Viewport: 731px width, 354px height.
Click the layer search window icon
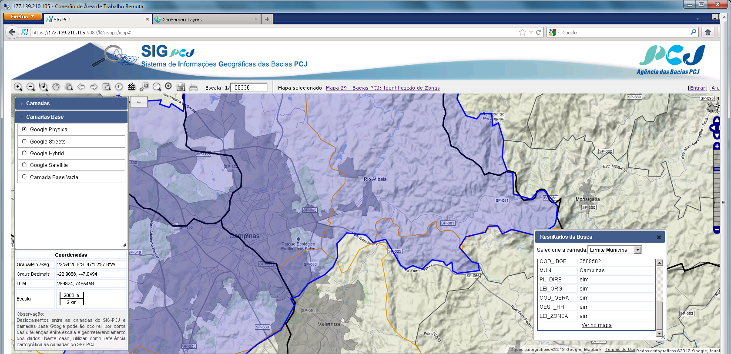click(107, 87)
